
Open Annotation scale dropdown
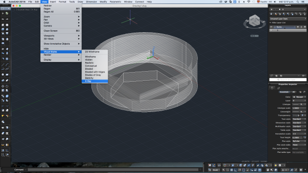point(299,134)
